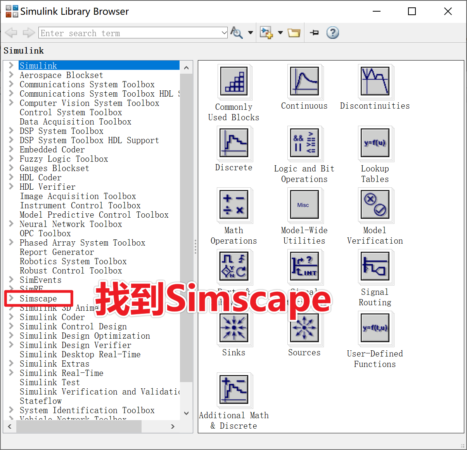Open Additional Math & Discrete library
This screenshot has height=450, width=467.
[233, 390]
